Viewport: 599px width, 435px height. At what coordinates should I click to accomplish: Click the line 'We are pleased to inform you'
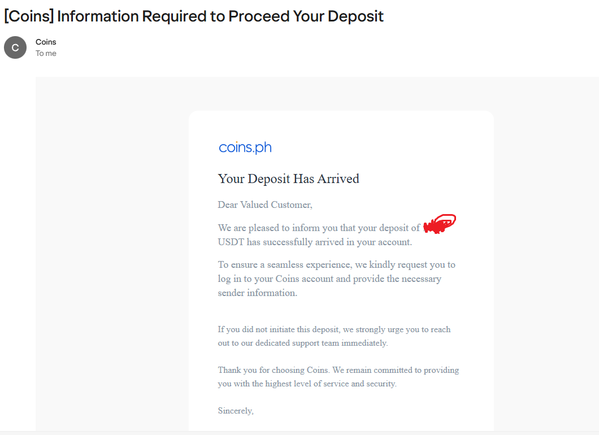[319, 228]
